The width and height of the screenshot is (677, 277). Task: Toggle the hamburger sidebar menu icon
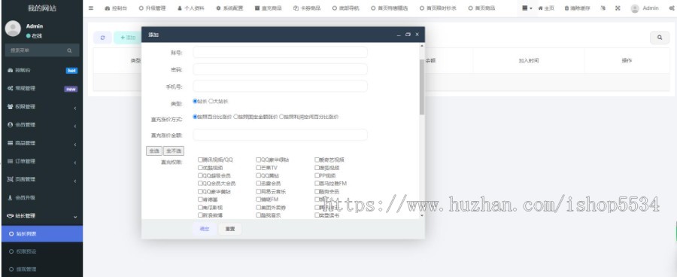[x=91, y=8]
